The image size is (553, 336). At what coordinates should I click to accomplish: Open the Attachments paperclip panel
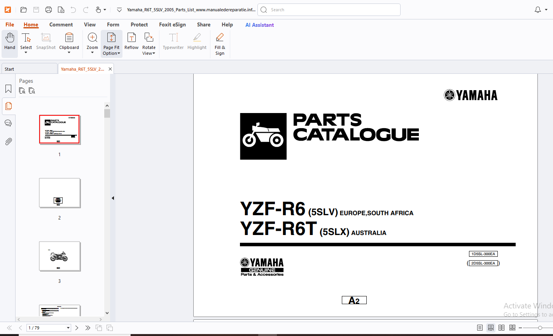point(8,141)
